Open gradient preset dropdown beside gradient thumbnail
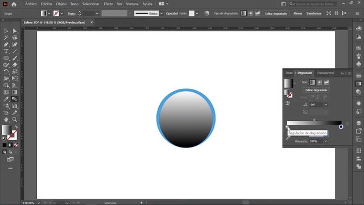The image size is (364, 205). [x=295, y=83]
